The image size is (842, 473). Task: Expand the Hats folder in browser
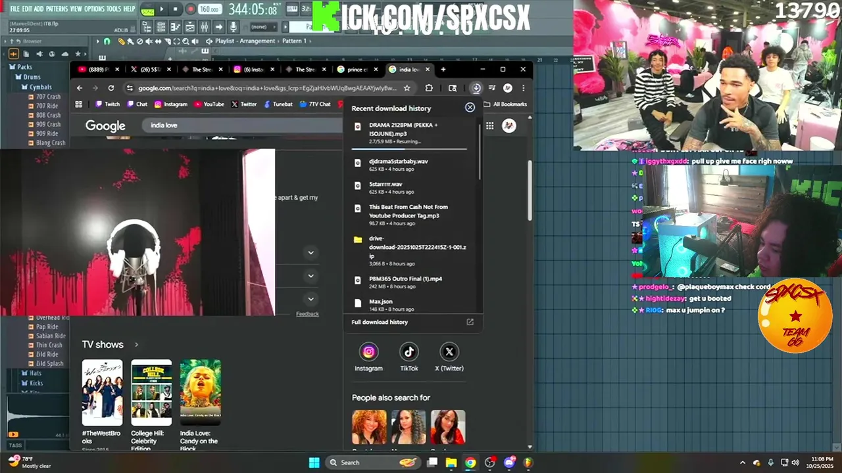pos(31,373)
